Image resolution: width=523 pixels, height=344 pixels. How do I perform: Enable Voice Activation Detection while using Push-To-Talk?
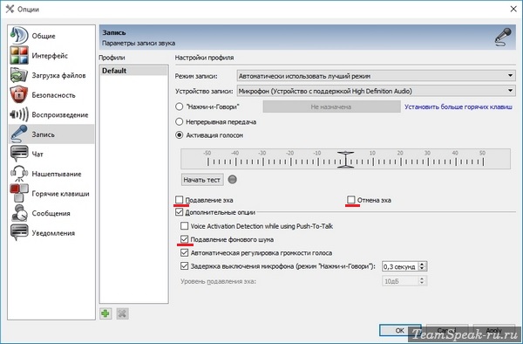pyautogui.click(x=184, y=226)
